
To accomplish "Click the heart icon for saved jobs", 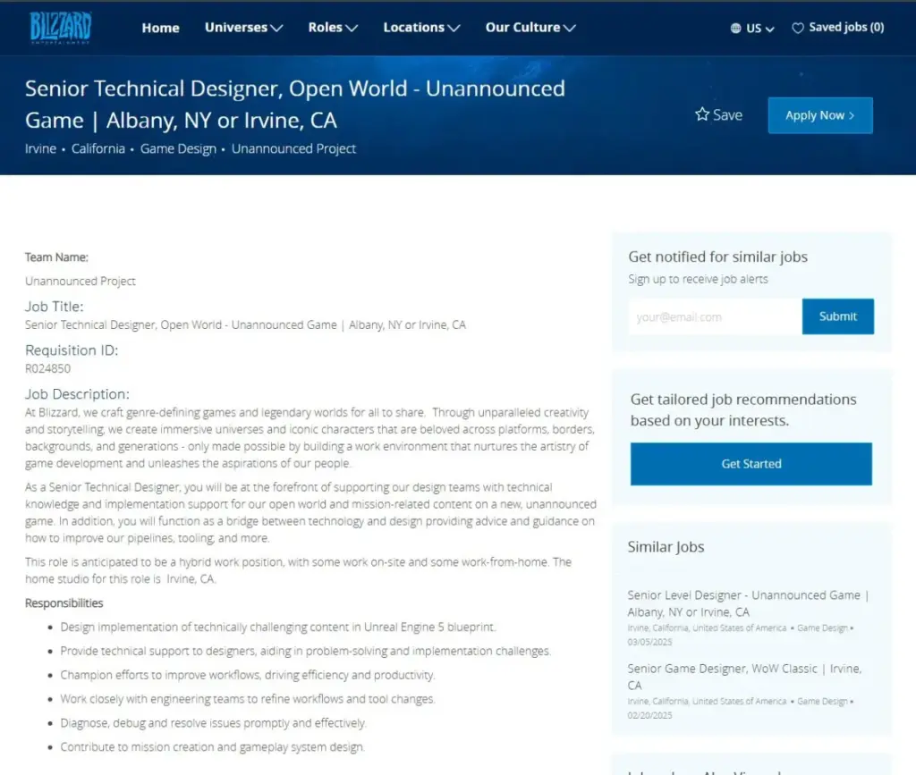I will (797, 28).
